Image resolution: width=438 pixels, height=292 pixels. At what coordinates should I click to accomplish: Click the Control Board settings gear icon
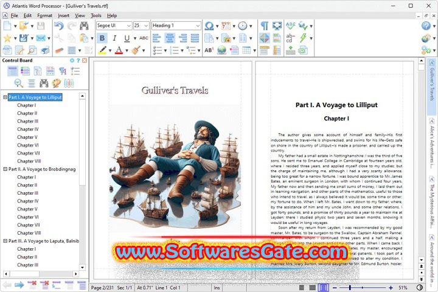tap(72, 60)
